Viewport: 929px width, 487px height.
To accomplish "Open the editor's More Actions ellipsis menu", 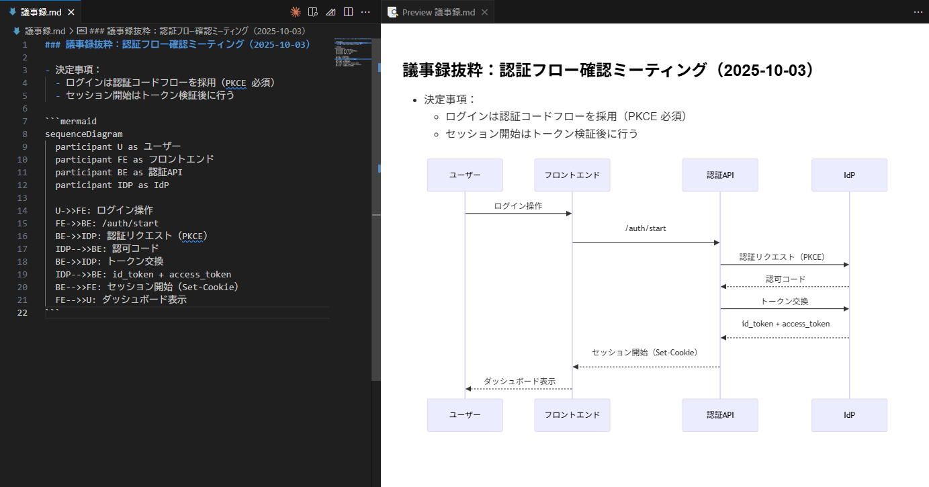I will 366,11.
